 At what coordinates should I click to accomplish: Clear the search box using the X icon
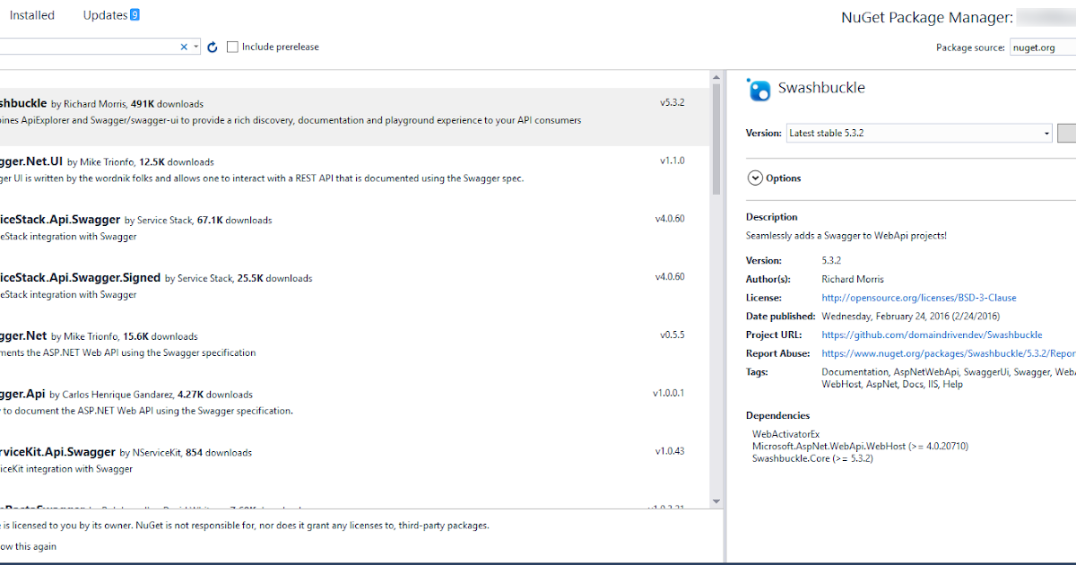pyautogui.click(x=183, y=46)
